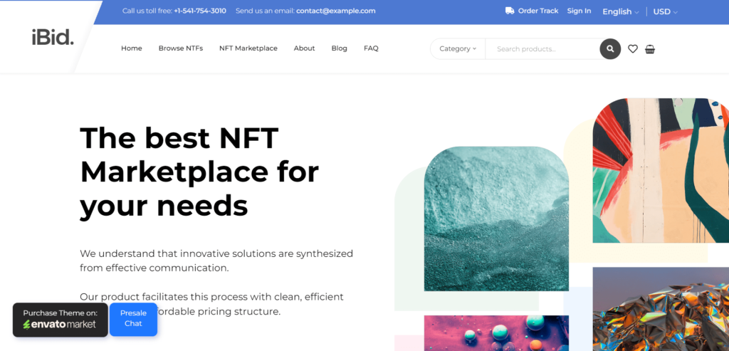Viewport: 729px width, 351px height.
Task: Click the iBid logo
Action: (x=53, y=37)
